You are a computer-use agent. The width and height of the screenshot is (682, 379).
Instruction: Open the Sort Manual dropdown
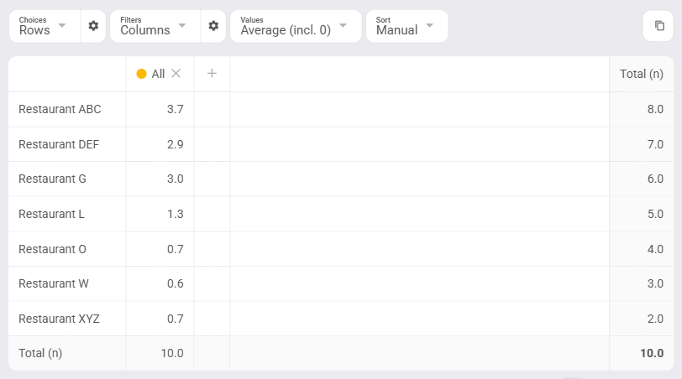point(407,26)
